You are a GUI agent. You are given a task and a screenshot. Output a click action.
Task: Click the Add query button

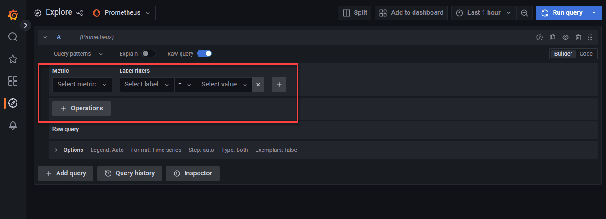(x=65, y=173)
